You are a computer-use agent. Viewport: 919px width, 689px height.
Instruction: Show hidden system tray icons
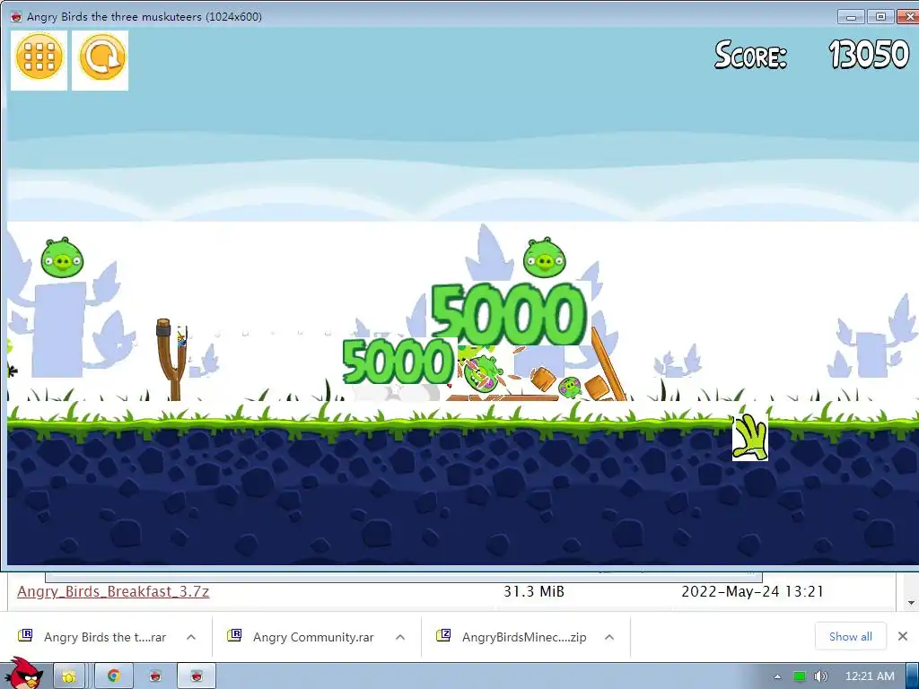777,676
